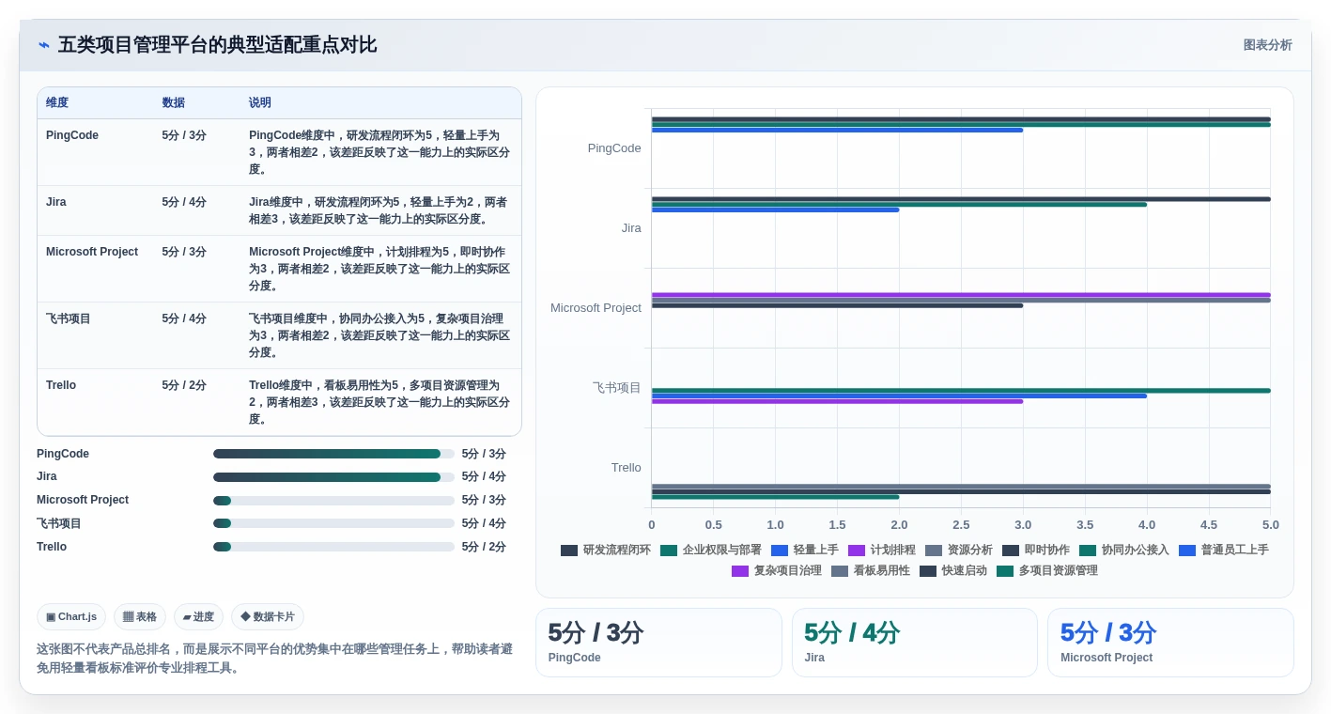Select the 数据卡片 tag chip
The width and height of the screenshot is (1331, 714).
[x=268, y=617]
